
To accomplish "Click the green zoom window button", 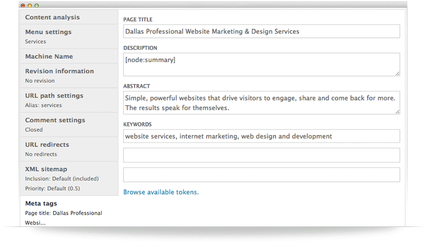I will click(37, 5).
